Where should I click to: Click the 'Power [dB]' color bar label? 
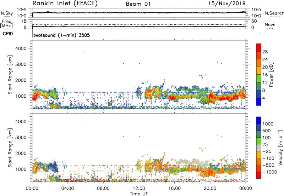point(271,75)
